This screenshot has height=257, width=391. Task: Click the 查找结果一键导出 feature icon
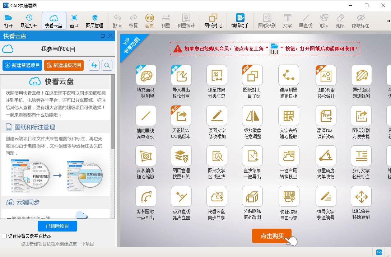(x=252, y=156)
